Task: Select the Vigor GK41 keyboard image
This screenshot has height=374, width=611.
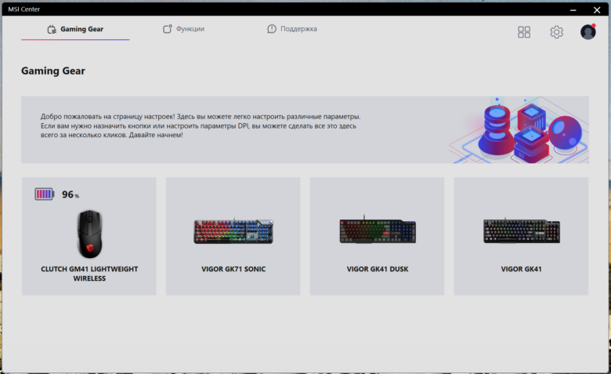Action: coord(522,231)
